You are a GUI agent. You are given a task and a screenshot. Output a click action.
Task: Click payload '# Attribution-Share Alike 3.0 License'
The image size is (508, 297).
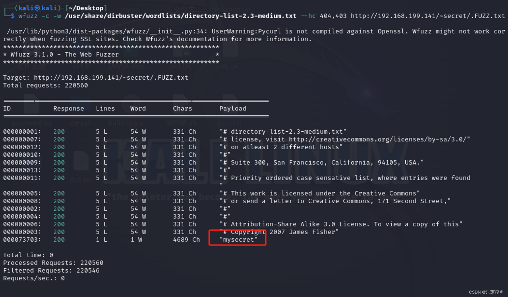point(341,224)
